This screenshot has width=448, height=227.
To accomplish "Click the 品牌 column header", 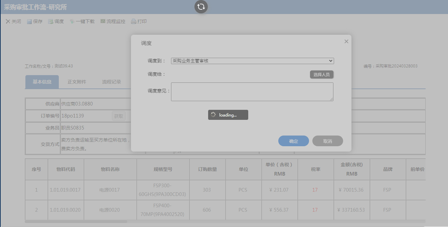I will pos(388,169).
